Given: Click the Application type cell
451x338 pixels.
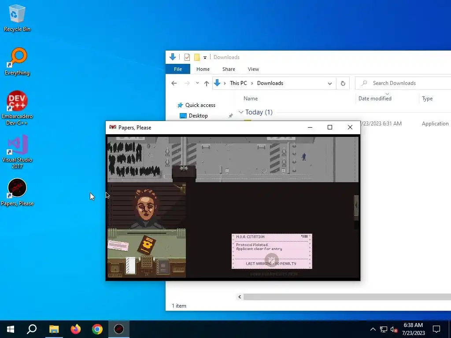Looking at the screenshot, I should point(435,124).
